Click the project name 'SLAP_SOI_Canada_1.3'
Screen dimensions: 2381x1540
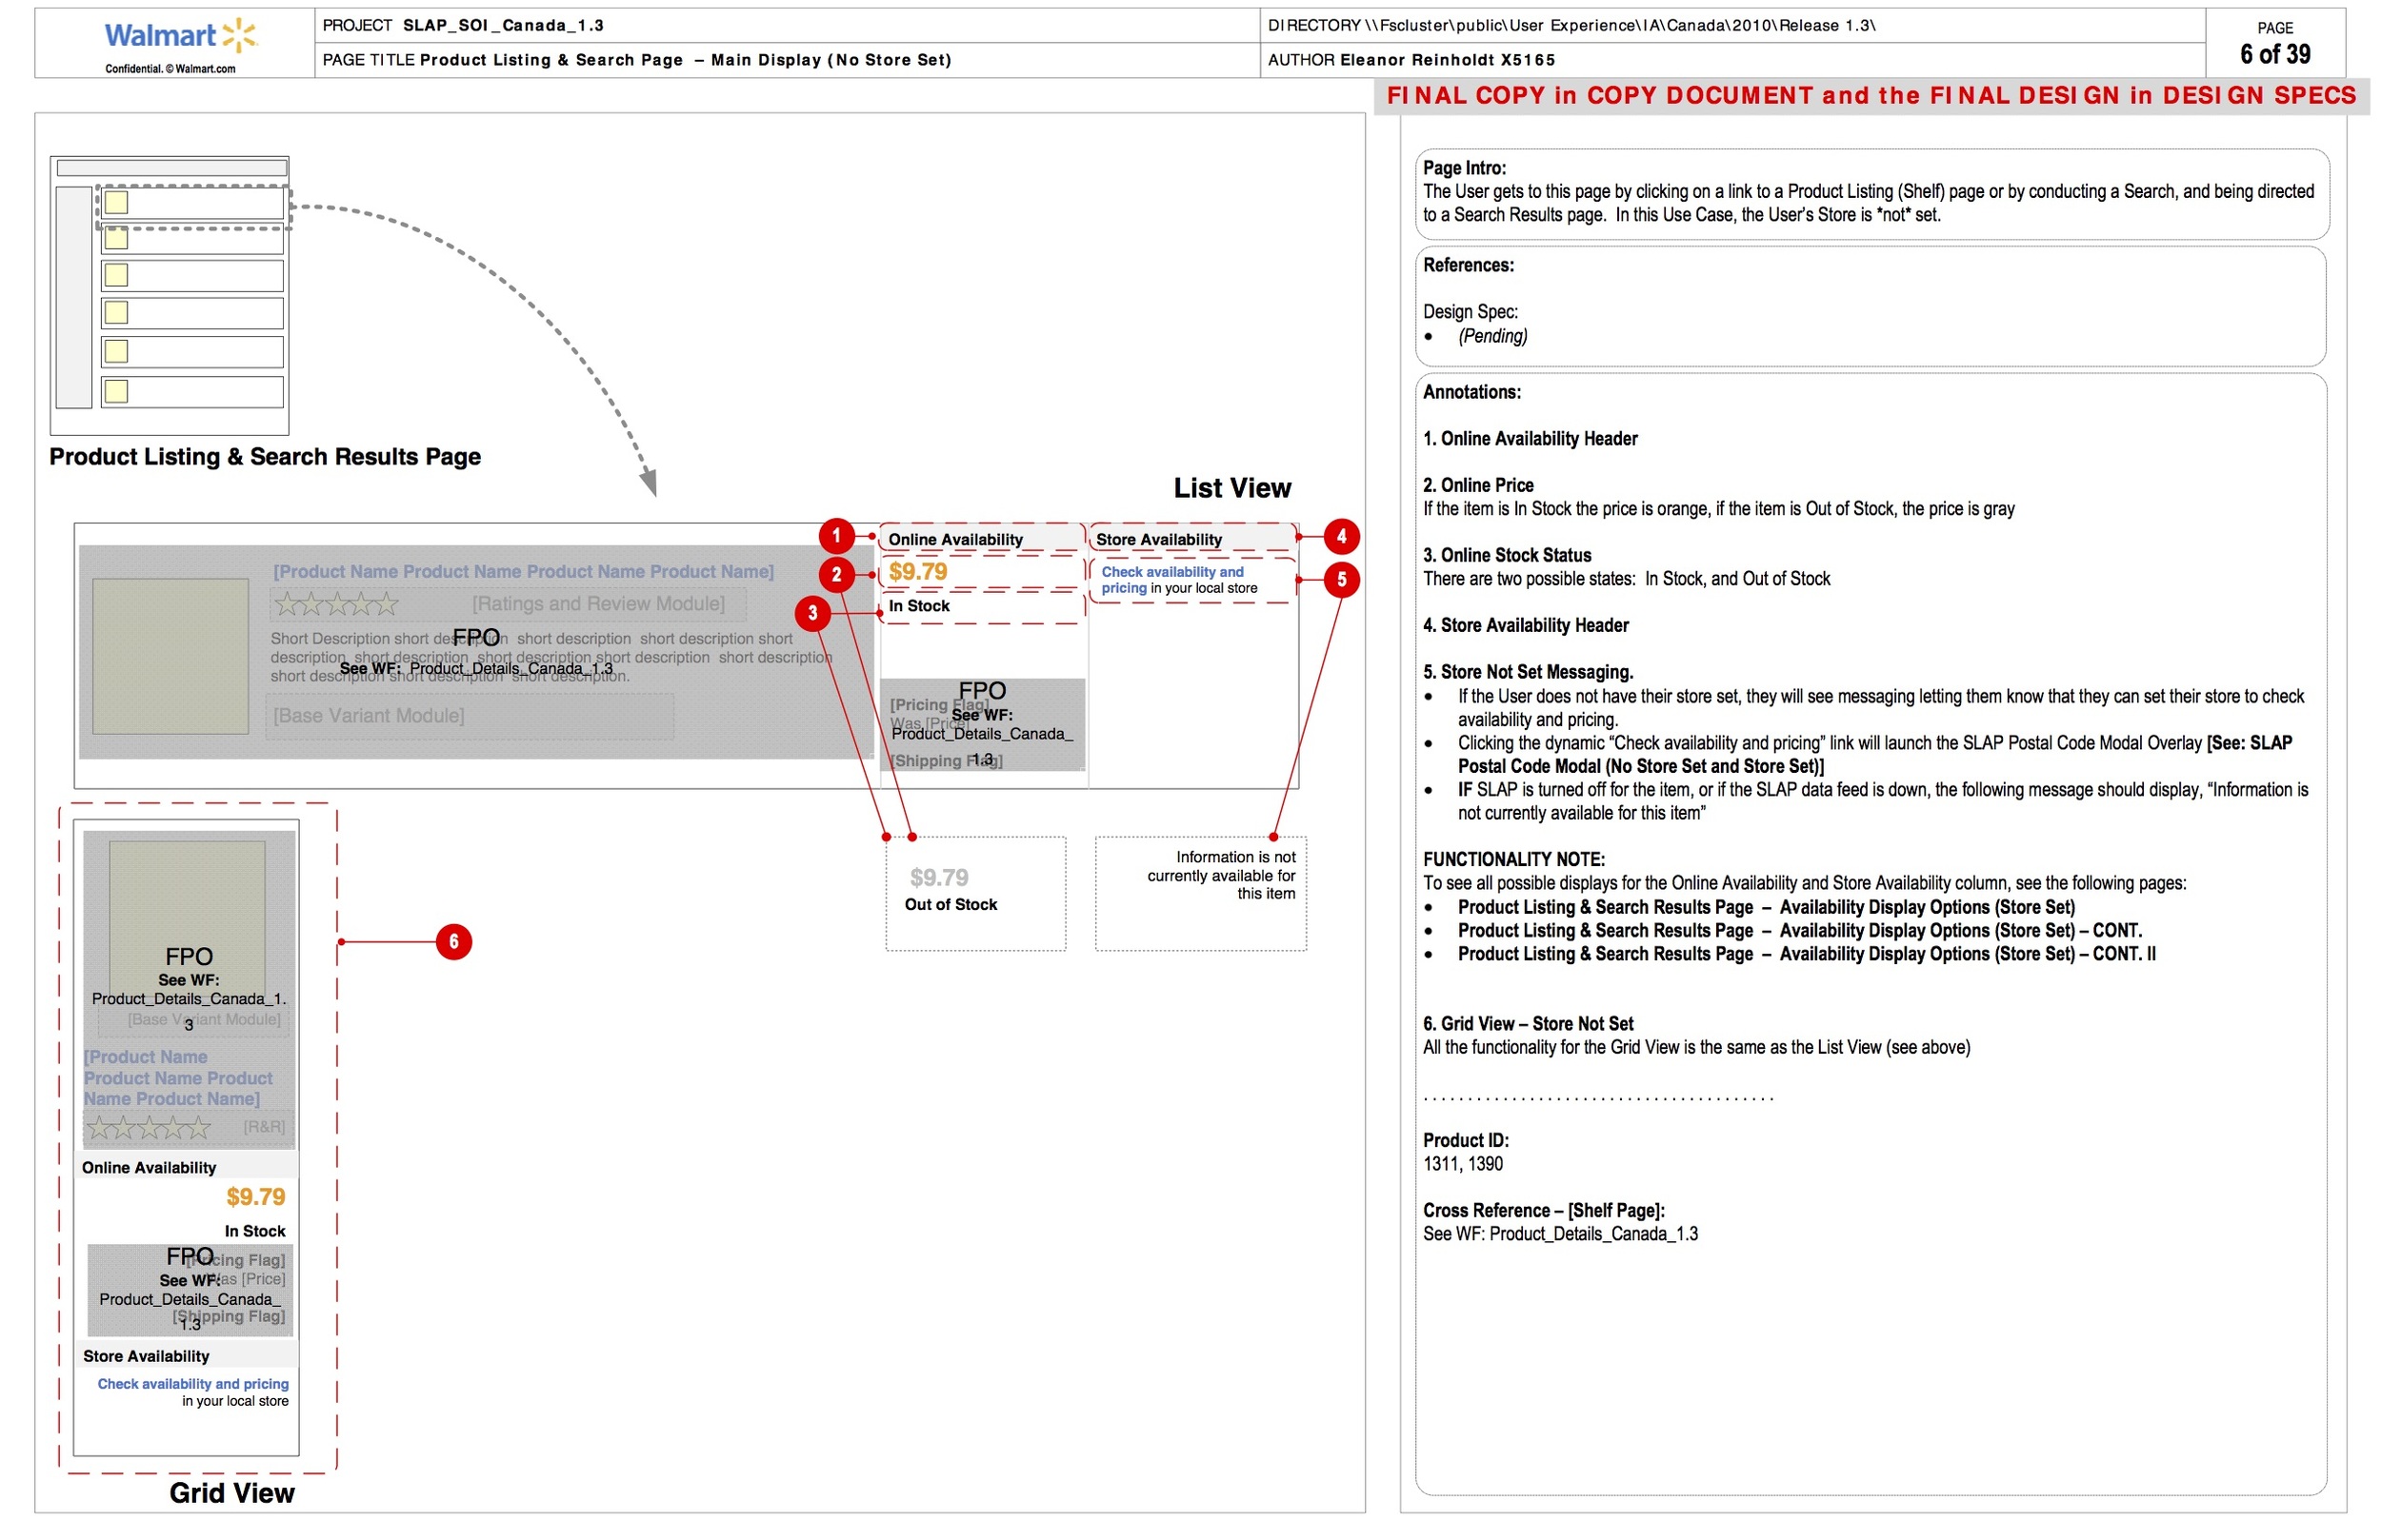pos(503,25)
